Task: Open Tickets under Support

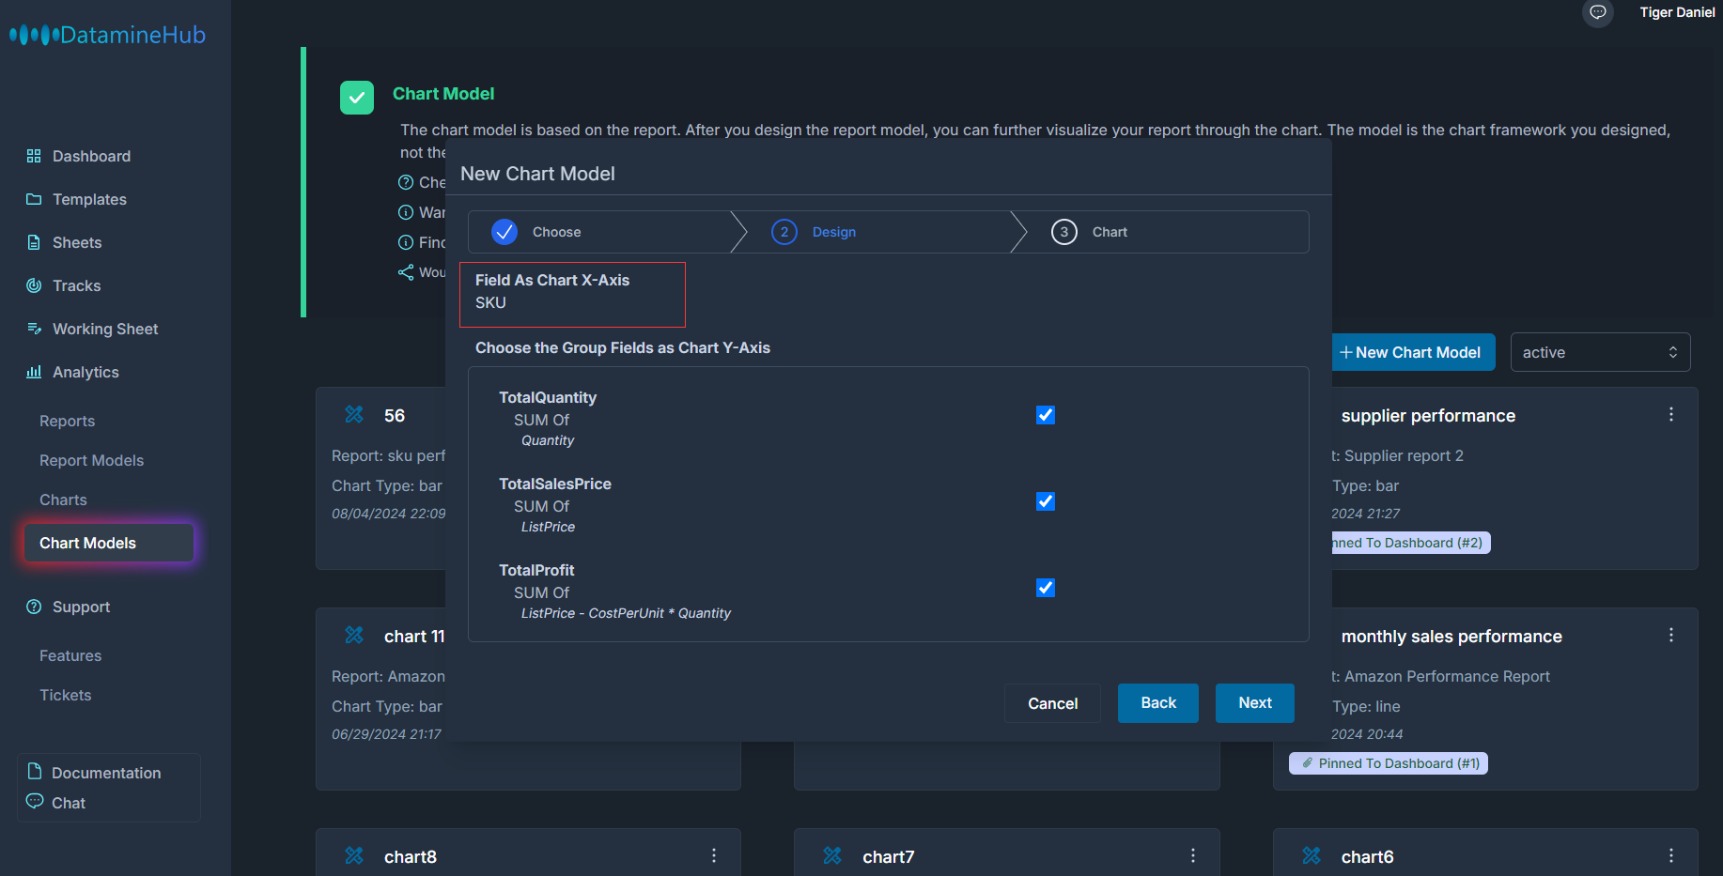Action: click(x=65, y=695)
